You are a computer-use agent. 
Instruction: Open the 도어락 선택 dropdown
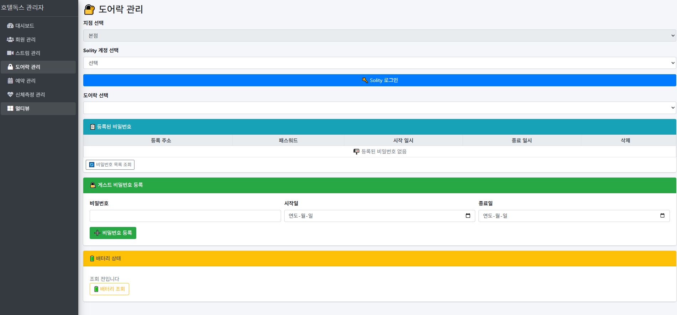[x=380, y=108]
